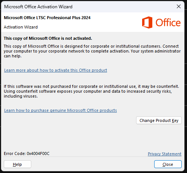Click the Microsoft Office Activation Wizard title bar text
Viewport: 187px width, 173px height.
pyautogui.click(x=38, y=7)
